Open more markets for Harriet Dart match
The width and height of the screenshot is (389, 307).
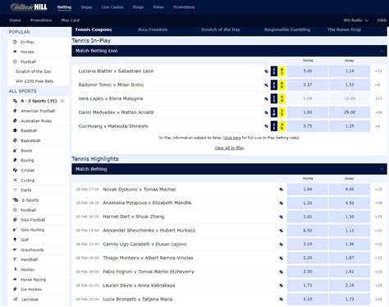point(378,217)
